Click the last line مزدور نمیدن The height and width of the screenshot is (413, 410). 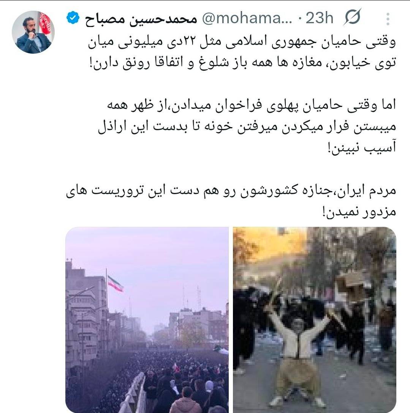click(359, 212)
